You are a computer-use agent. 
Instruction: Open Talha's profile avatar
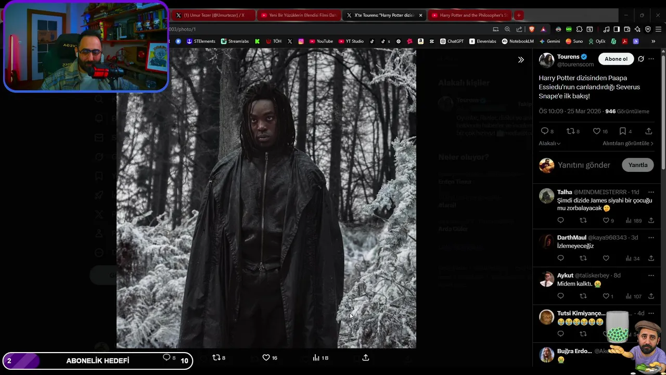coord(546,196)
